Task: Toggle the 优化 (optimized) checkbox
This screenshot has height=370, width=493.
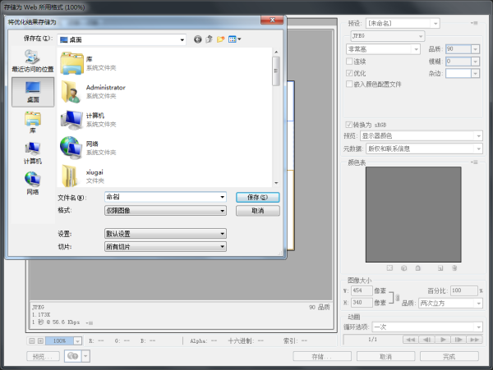Action: tap(349, 72)
